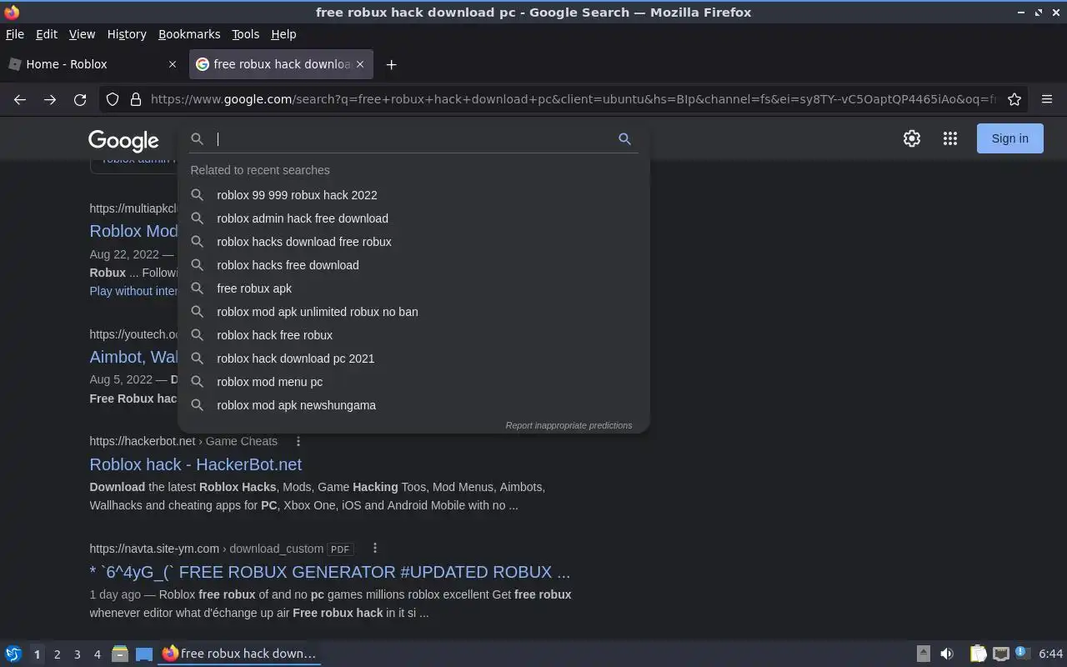1067x667 pixels.
Task: Open the Help menu
Action: pyautogui.click(x=283, y=34)
